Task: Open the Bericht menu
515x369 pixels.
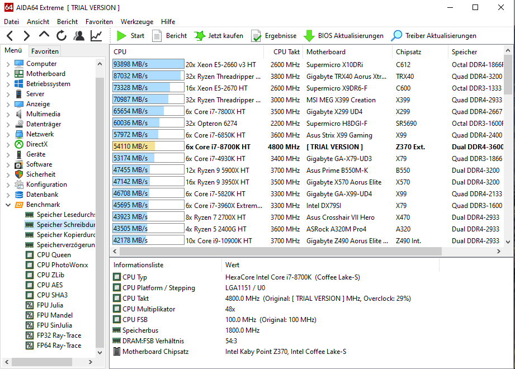Action: tap(67, 22)
